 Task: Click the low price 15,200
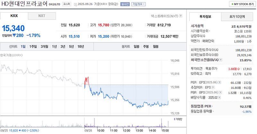click(x=103, y=36)
